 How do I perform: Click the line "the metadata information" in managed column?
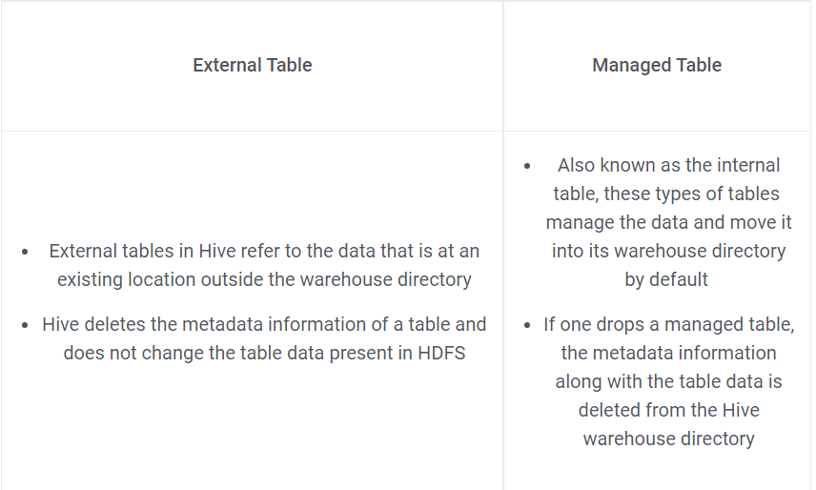pos(668,354)
